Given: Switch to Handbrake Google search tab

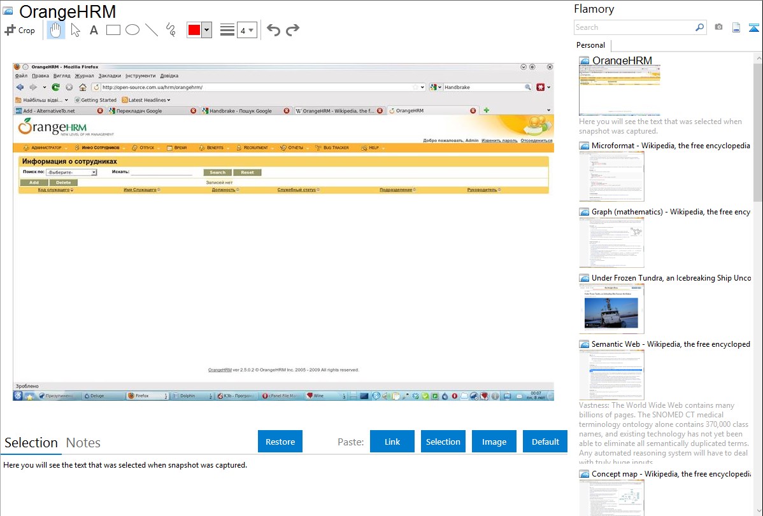Looking at the screenshot, I should coord(245,111).
